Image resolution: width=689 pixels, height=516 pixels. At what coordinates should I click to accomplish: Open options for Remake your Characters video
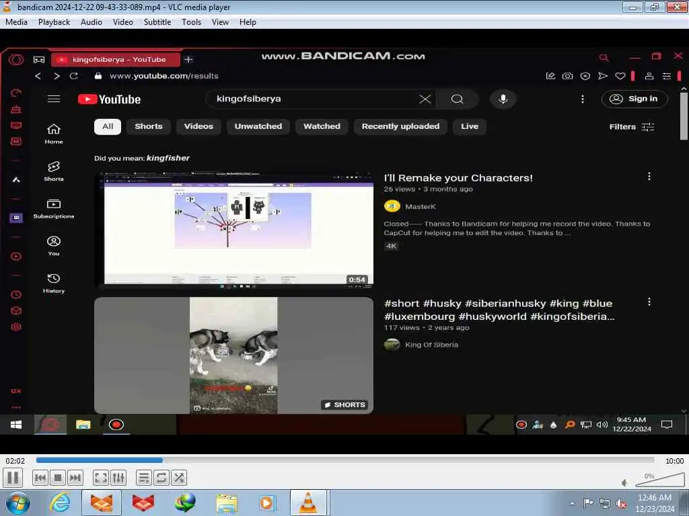[x=649, y=177]
